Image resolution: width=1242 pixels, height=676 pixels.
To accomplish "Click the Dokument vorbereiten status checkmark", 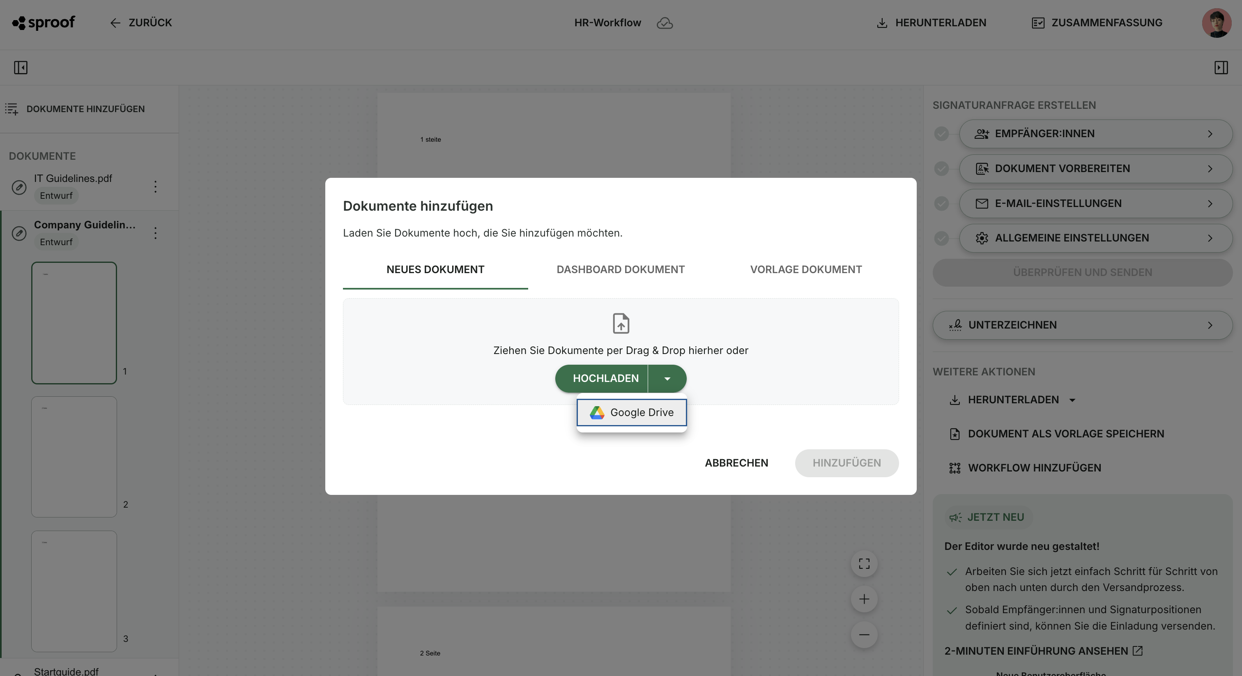I will click(941, 168).
